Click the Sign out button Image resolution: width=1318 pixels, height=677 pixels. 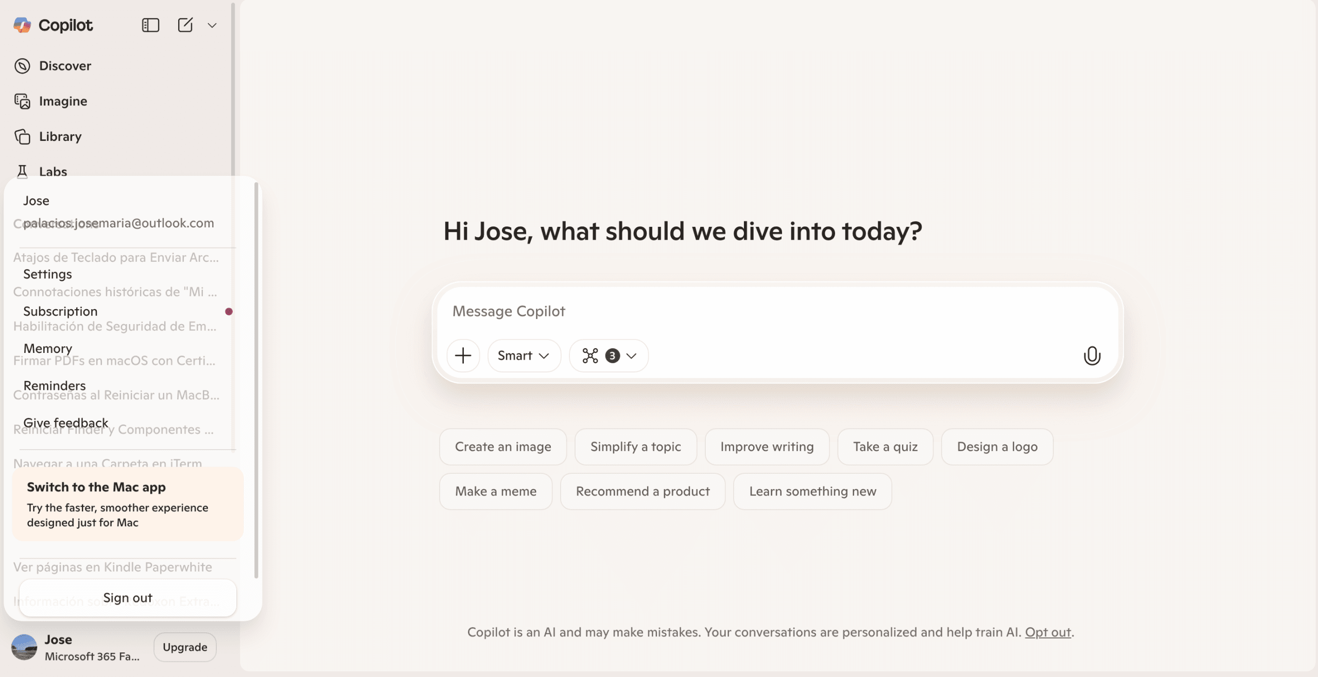tap(128, 598)
